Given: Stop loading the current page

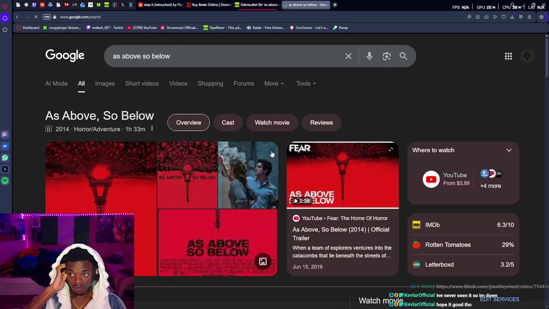Looking at the screenshot, I should click(36, 17).
